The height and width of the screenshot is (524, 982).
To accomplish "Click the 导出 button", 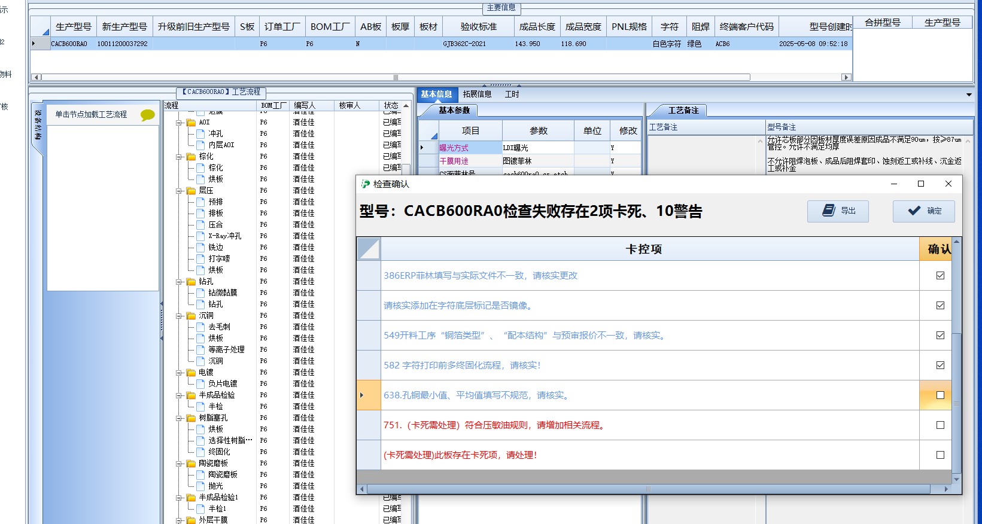I will [838, 211].
